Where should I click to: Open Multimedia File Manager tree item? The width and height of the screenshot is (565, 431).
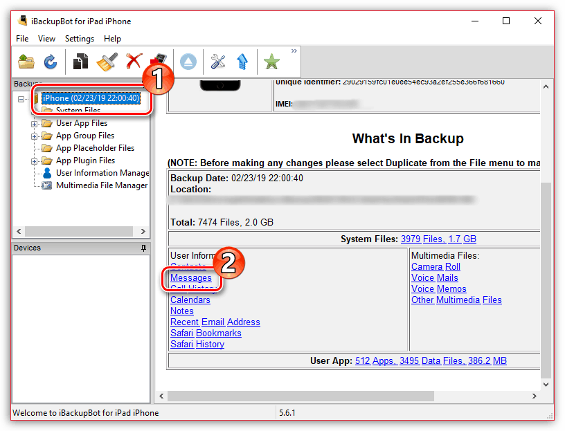102,185
